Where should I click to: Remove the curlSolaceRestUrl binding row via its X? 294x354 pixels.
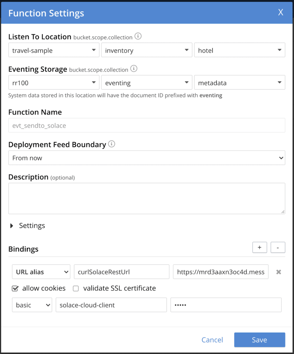pos(279,272)
